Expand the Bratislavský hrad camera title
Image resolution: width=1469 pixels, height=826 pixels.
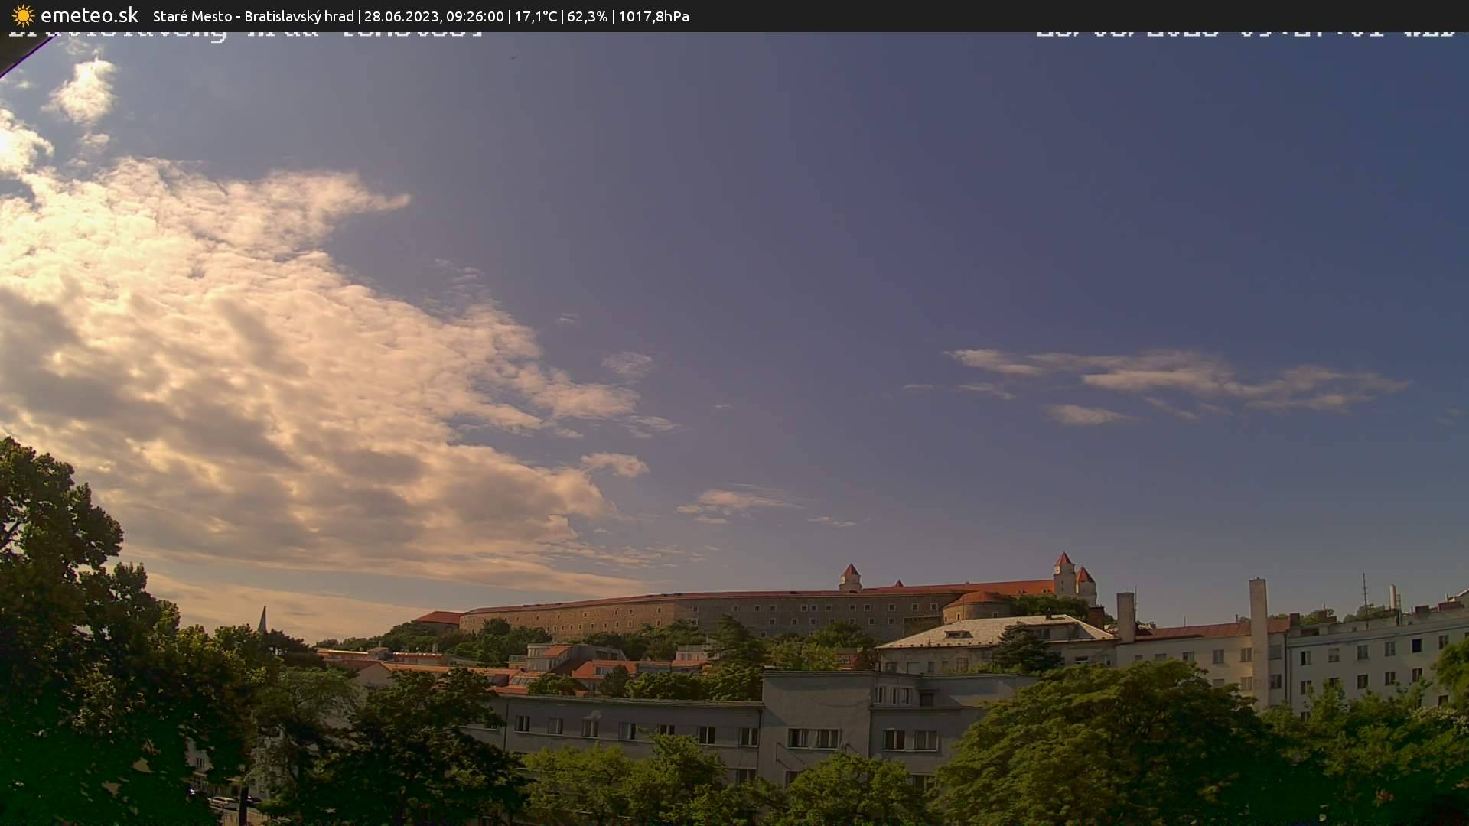pyautogui.click(x=298, y=15)
